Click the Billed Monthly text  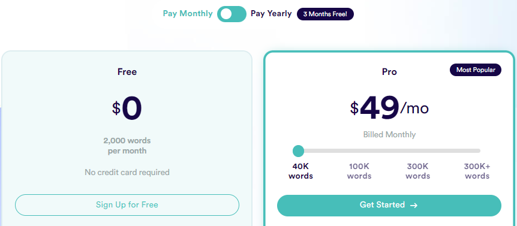[x=389, y=134]
